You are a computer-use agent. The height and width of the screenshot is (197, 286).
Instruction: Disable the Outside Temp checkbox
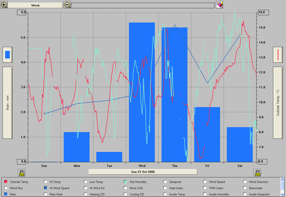click(x=6, y=182)
